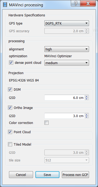Decrease DSM GSD with down arrow
The height and width of the screenshot is (187, 98).
87,99
